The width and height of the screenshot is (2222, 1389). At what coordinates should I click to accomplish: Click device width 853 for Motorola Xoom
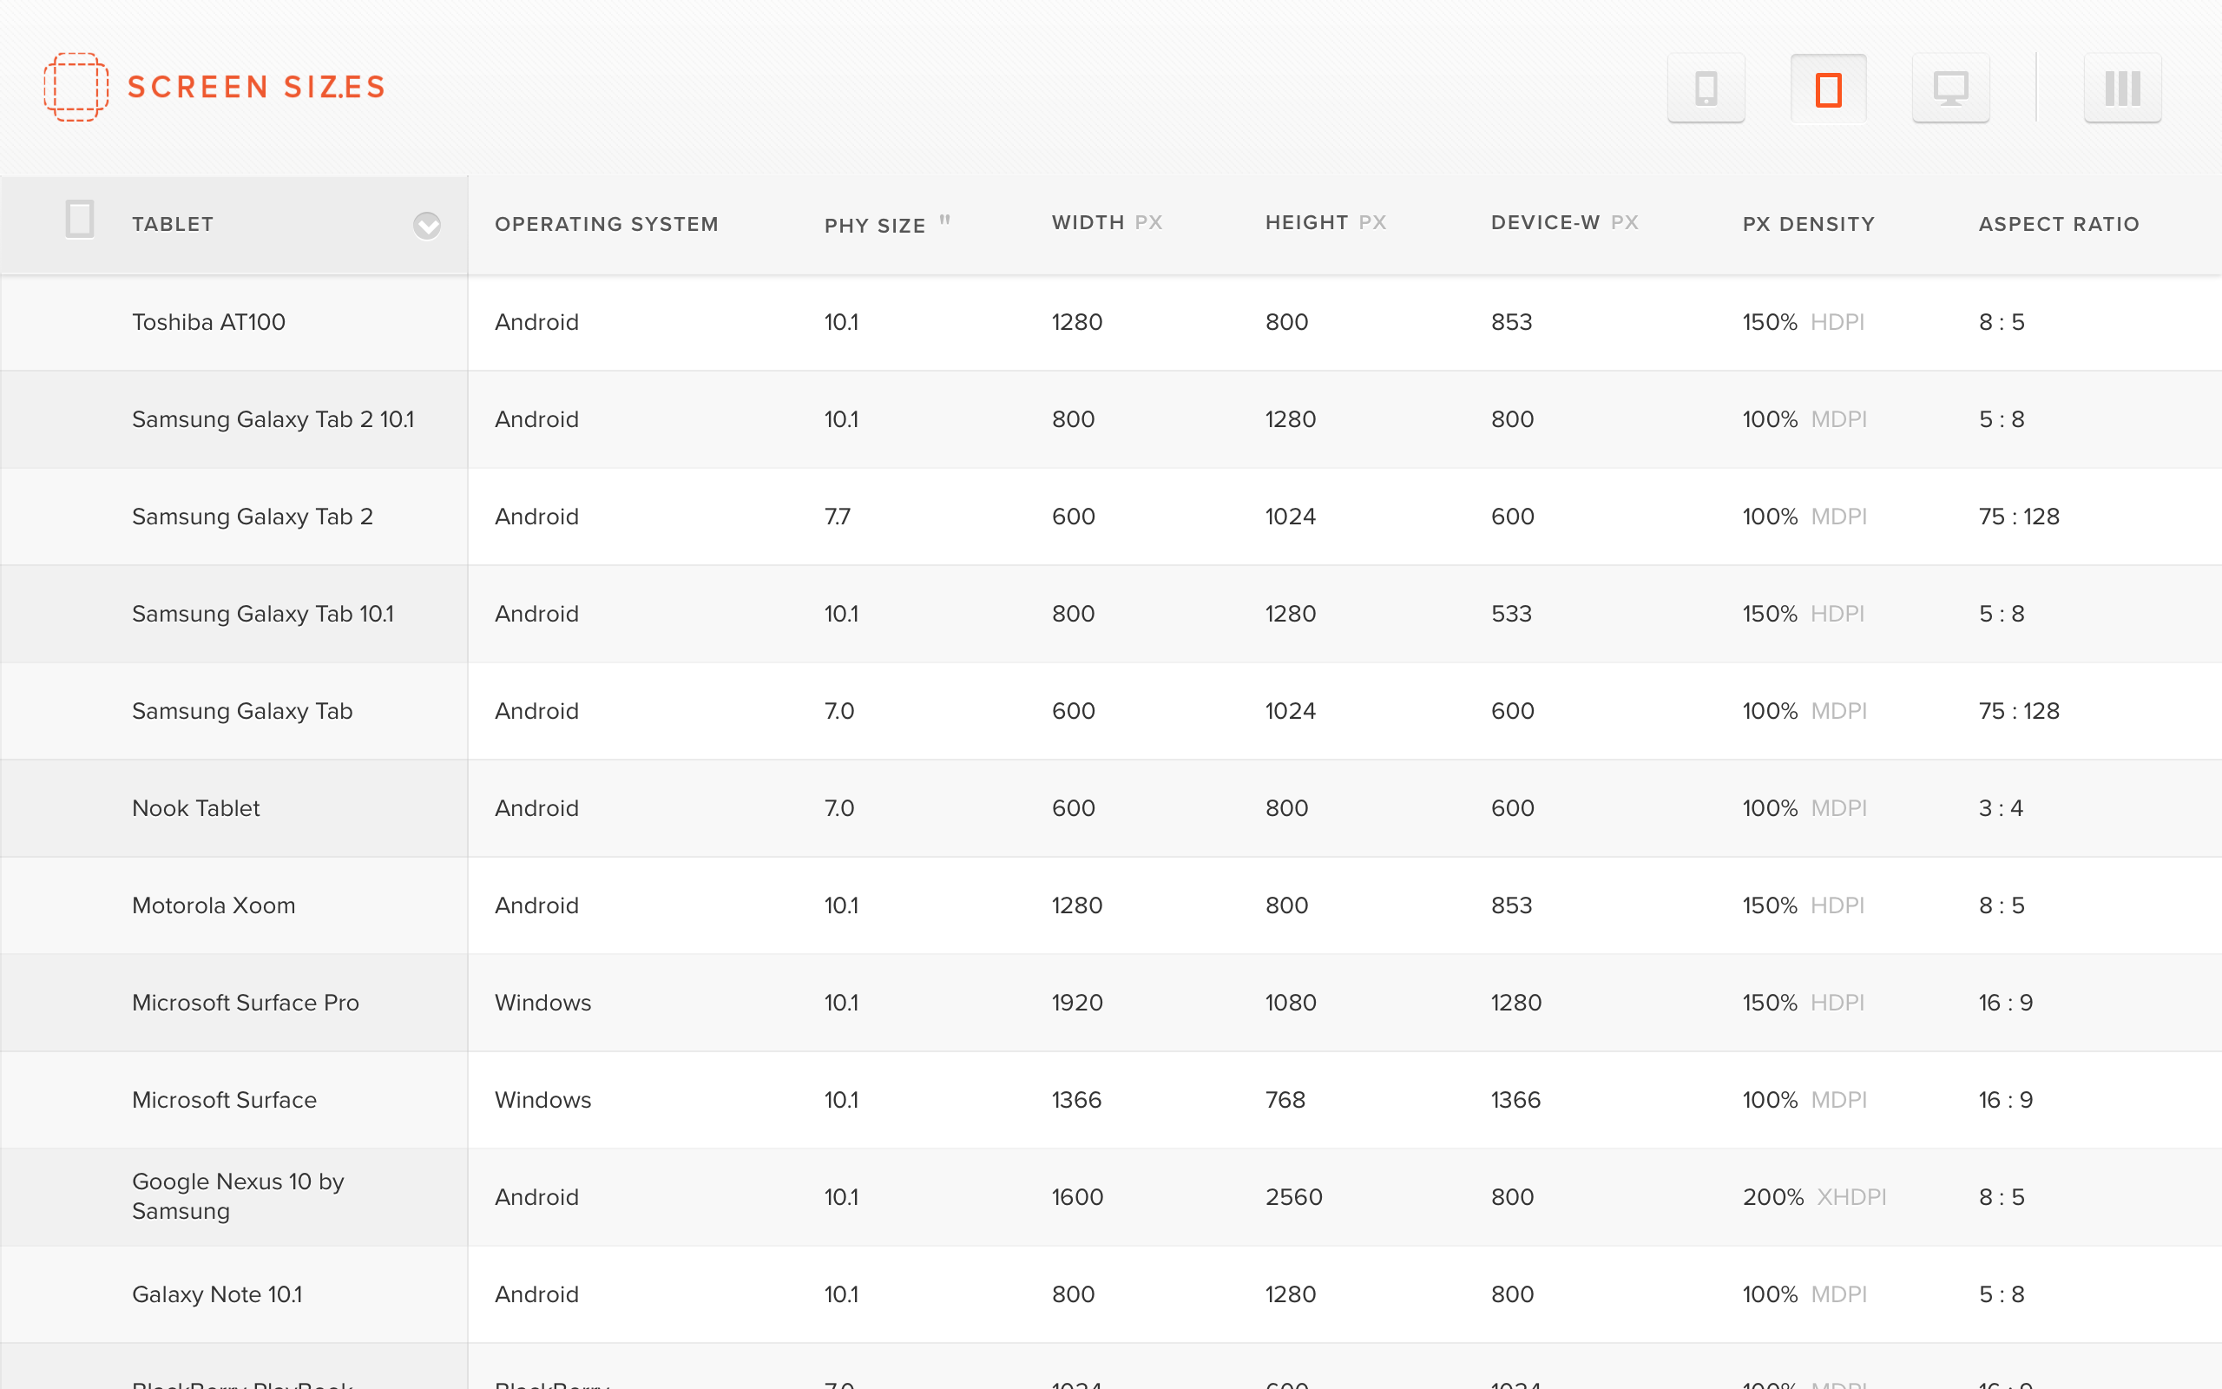coord(1511,905)
